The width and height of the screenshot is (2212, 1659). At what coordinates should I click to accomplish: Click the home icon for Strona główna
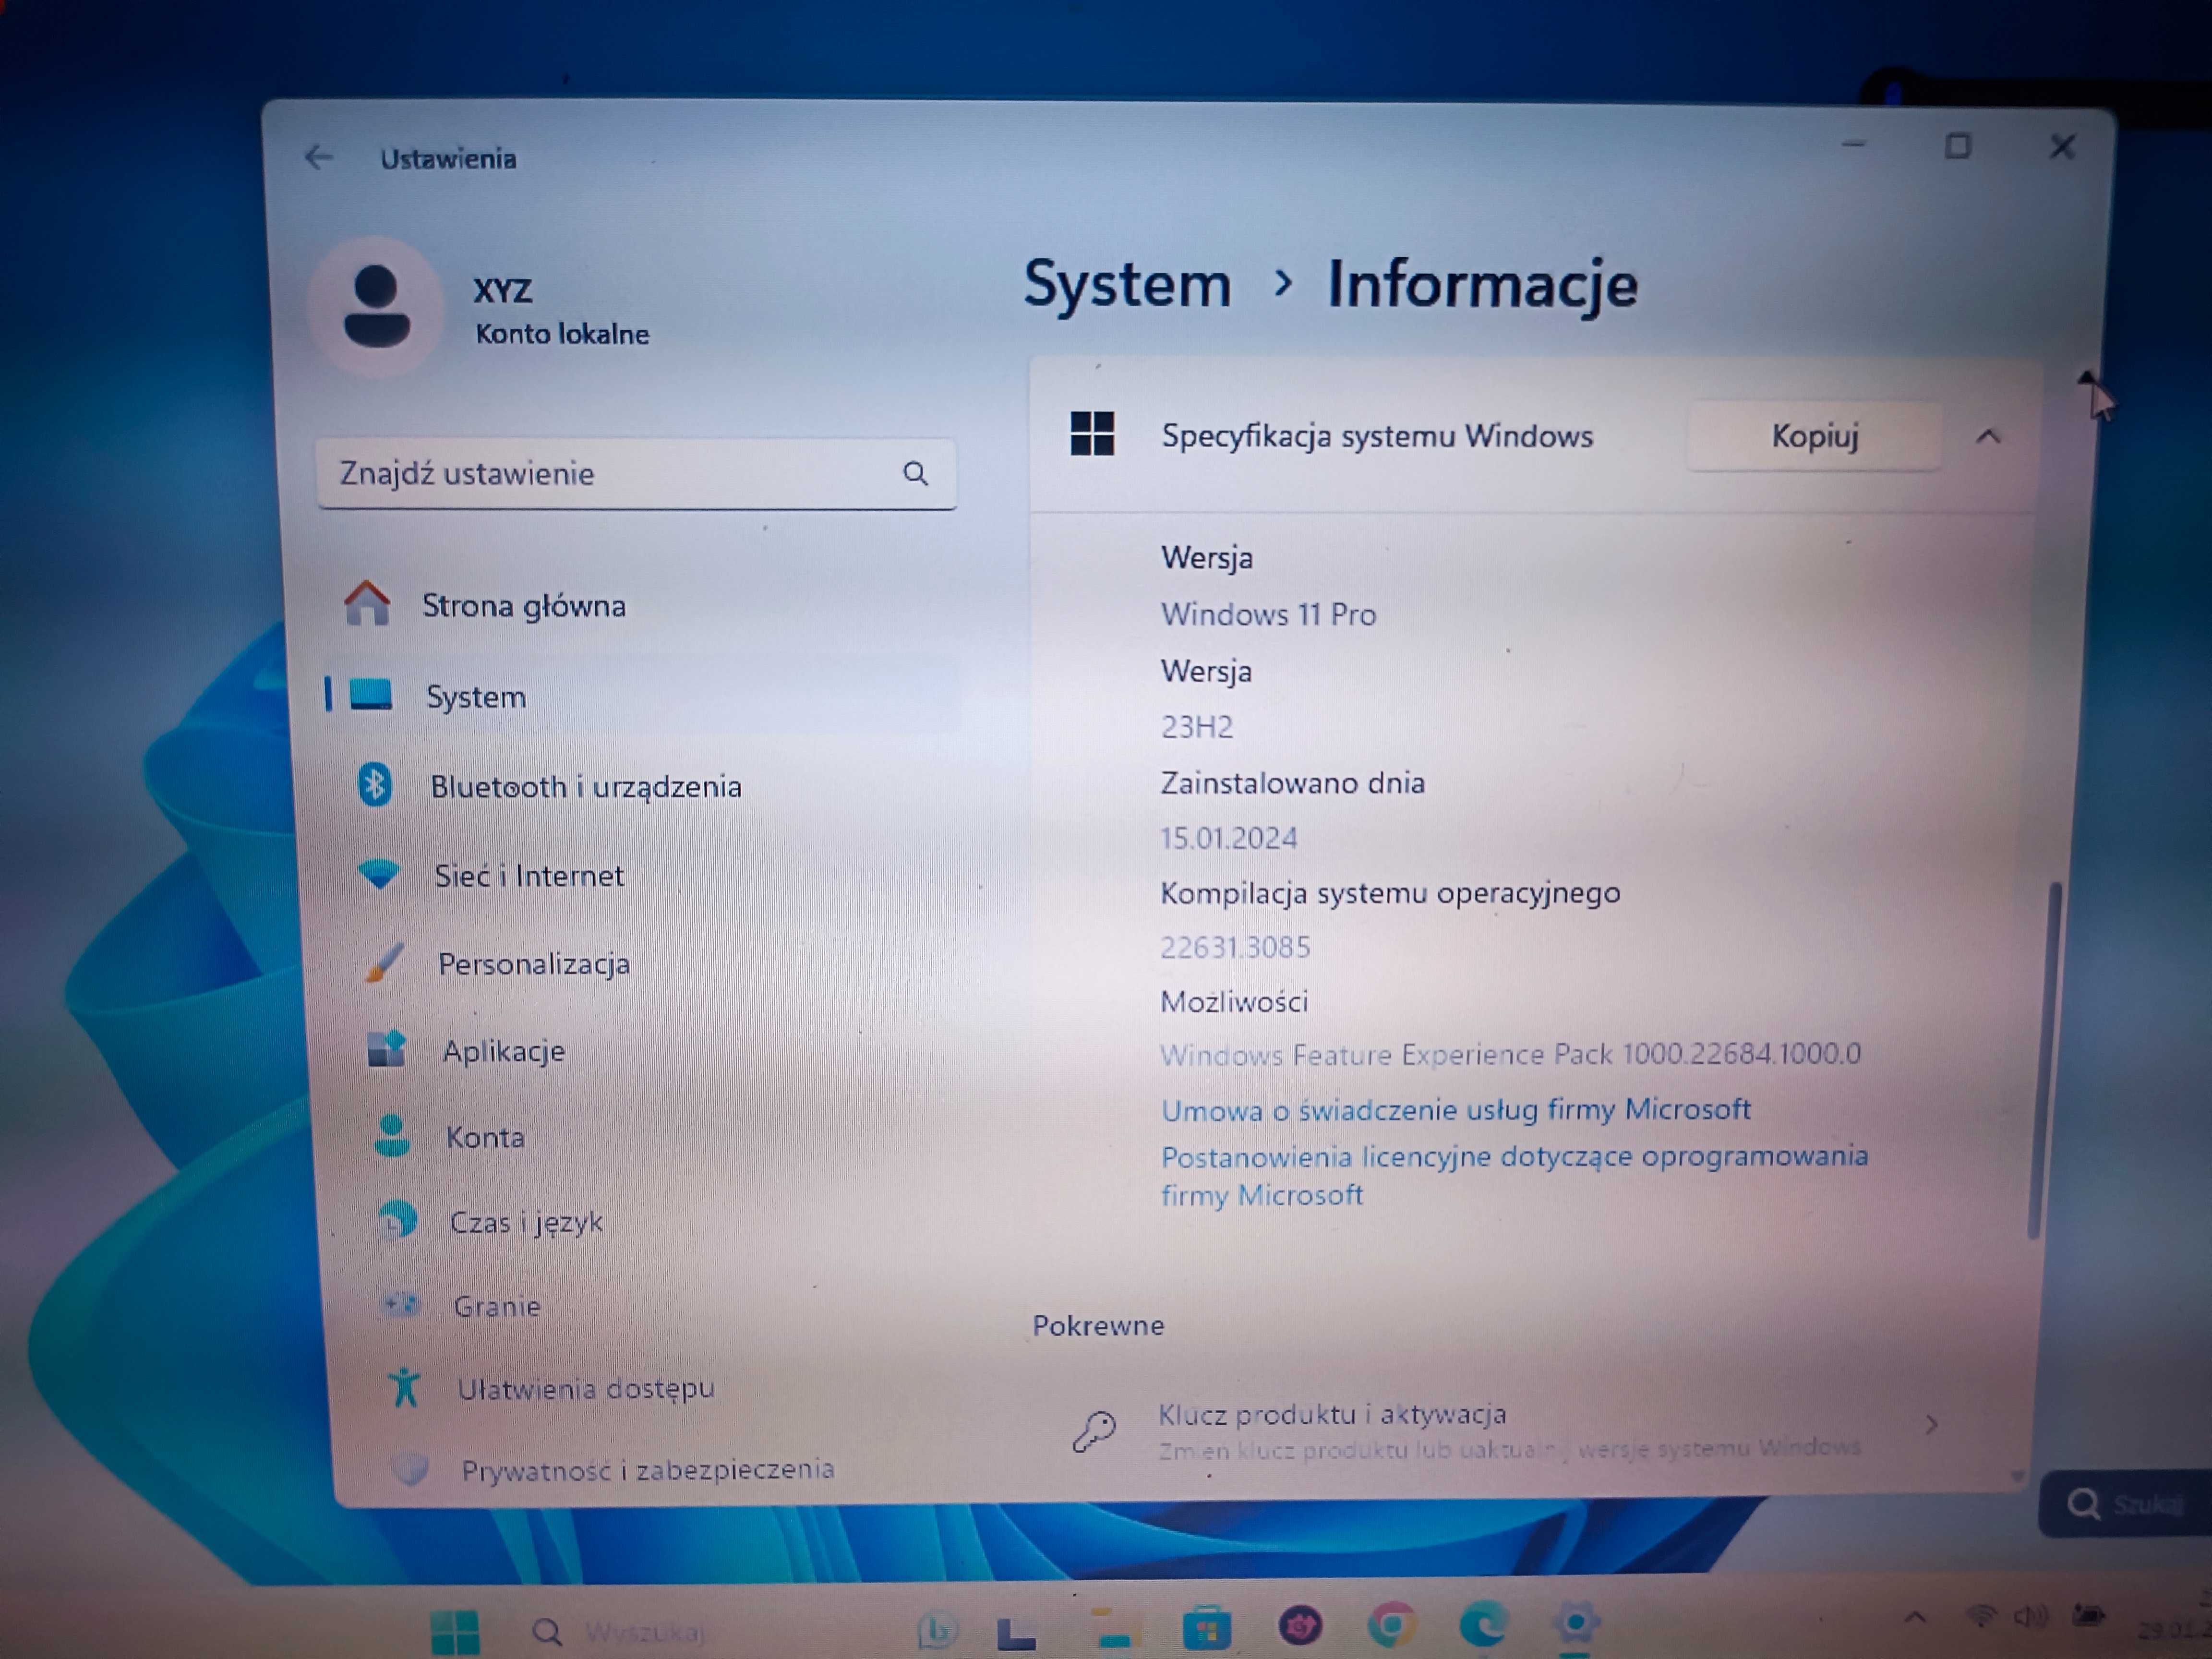coord(367,603)
